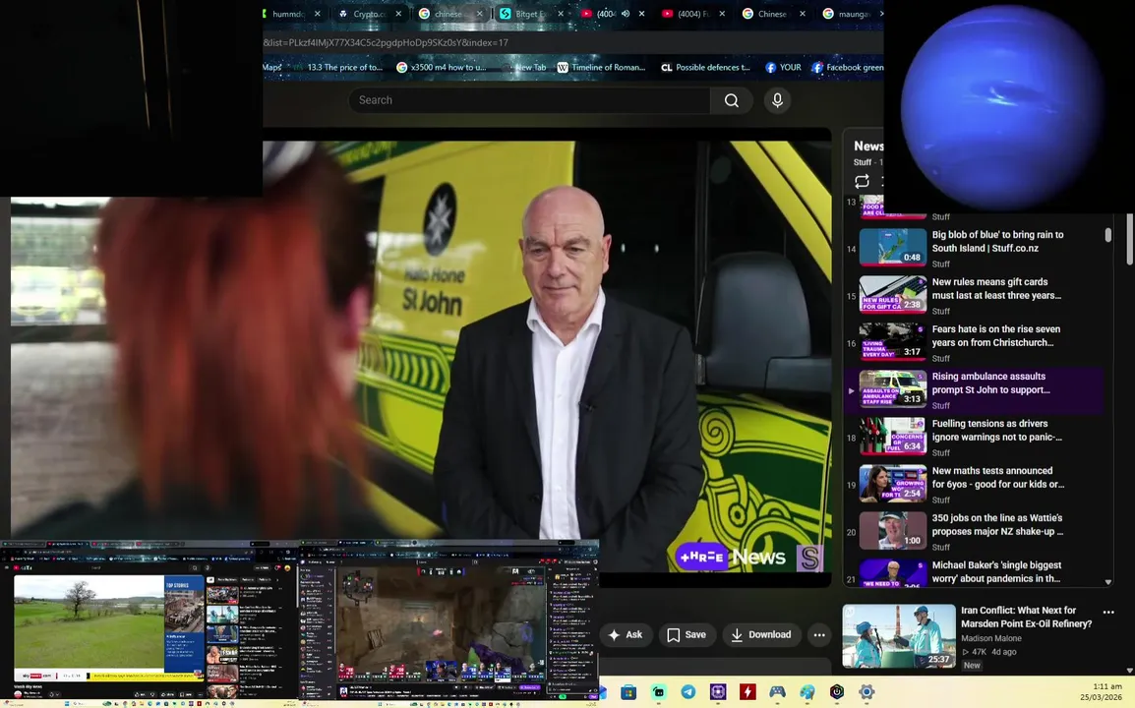1135x708 pixels.
Task: Open the game controller app in taskbar
Action: [x=777, y=692]
